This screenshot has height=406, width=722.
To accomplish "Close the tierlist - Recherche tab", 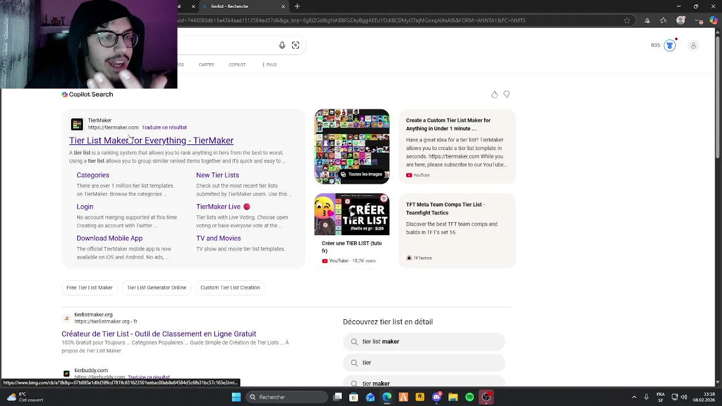I will pyautogui.click(x=283, y=6).
